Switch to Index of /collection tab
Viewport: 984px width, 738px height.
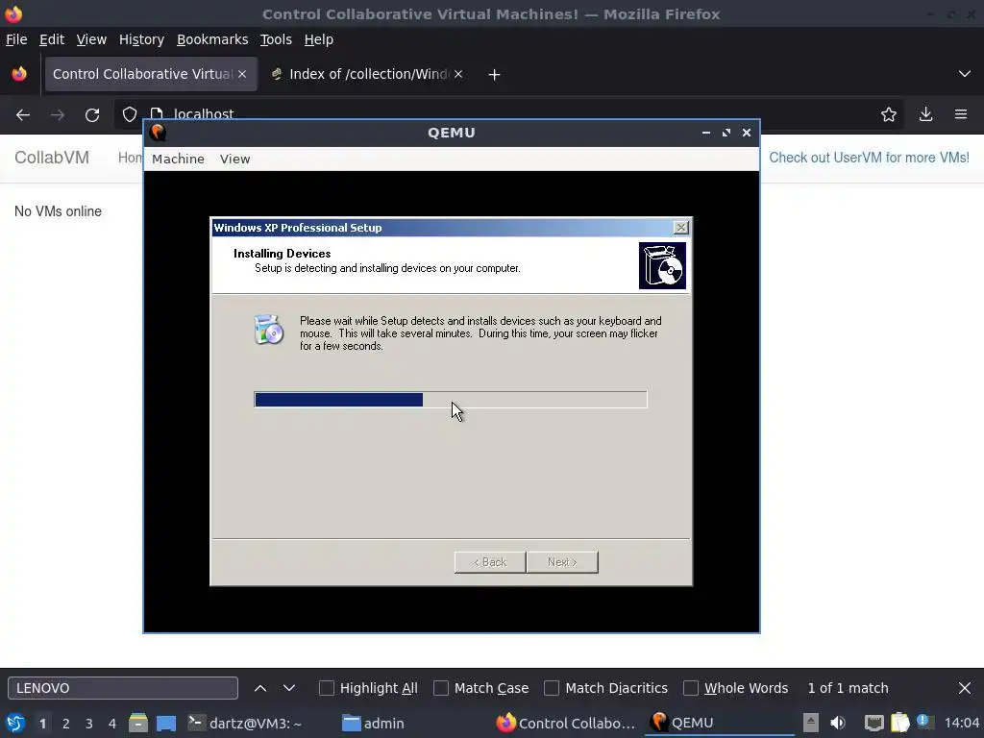coord(367,74)
